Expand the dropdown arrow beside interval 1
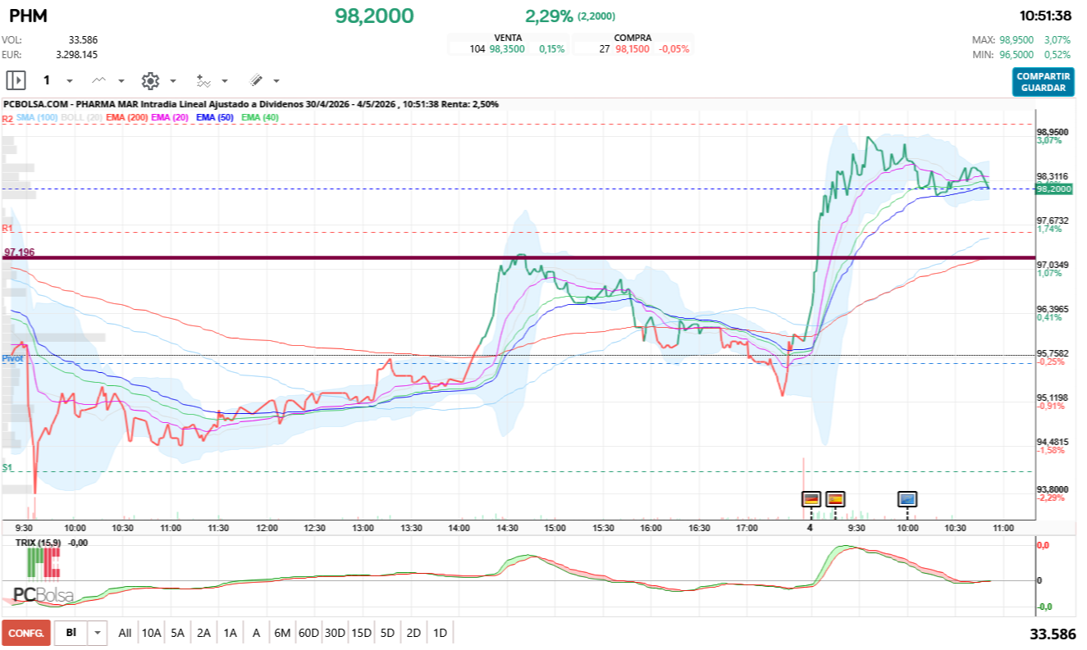 click(x=70, y=81)
